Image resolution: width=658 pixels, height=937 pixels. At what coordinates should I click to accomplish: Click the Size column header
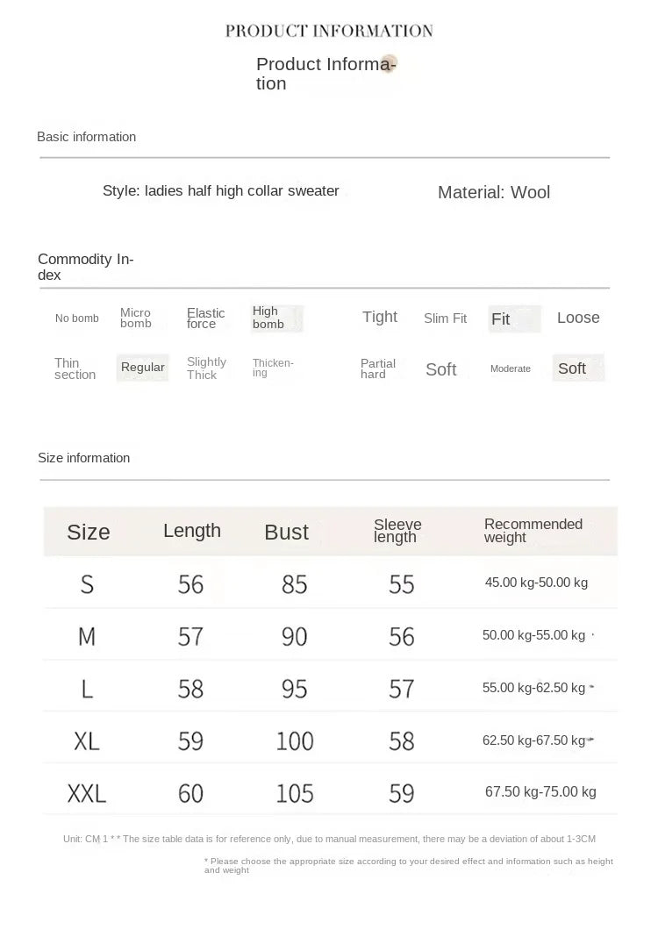(x=89, y=532)
